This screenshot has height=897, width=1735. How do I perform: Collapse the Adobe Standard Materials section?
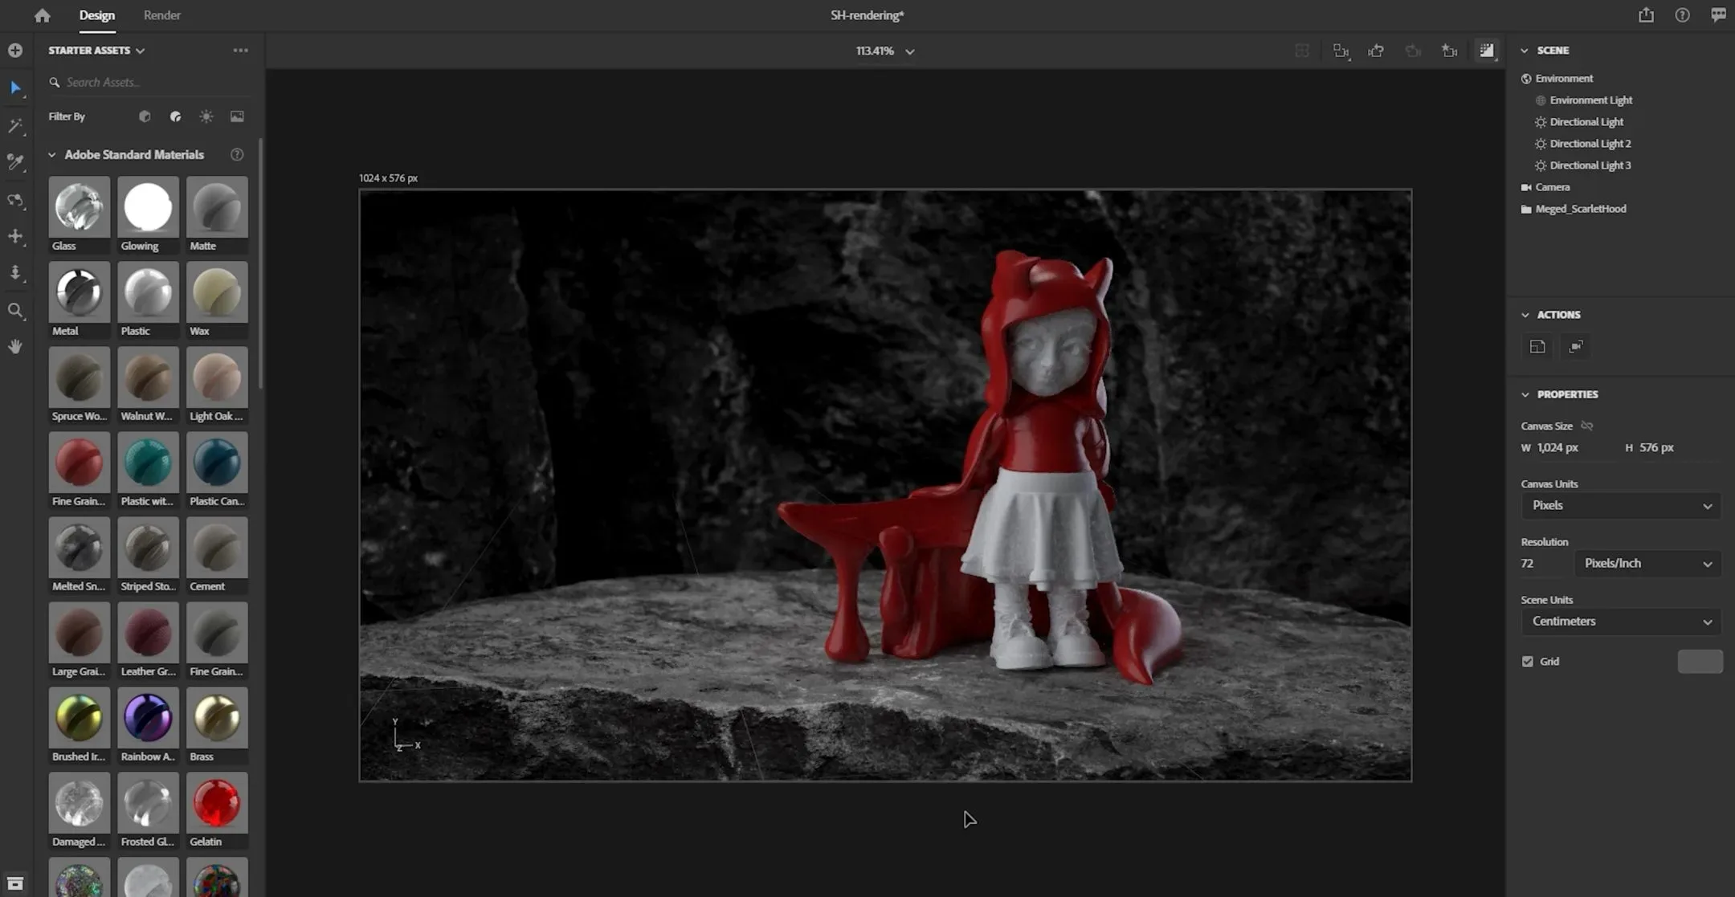[x=52, y=154]
